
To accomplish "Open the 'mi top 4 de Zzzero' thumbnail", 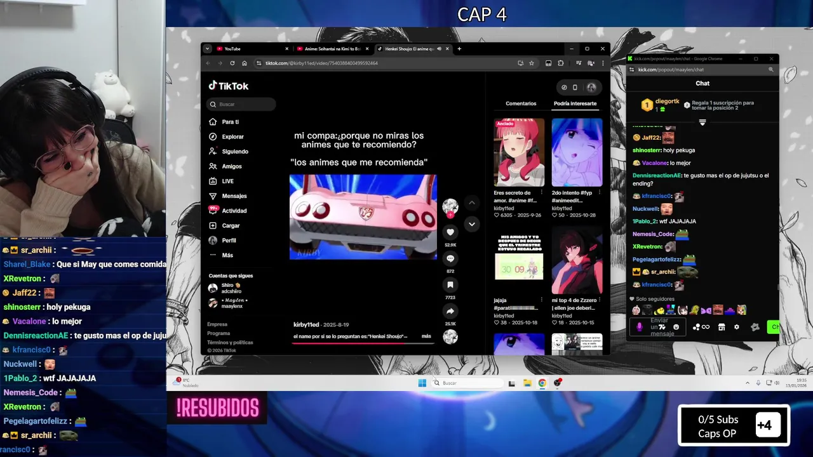I will (577, 261).
